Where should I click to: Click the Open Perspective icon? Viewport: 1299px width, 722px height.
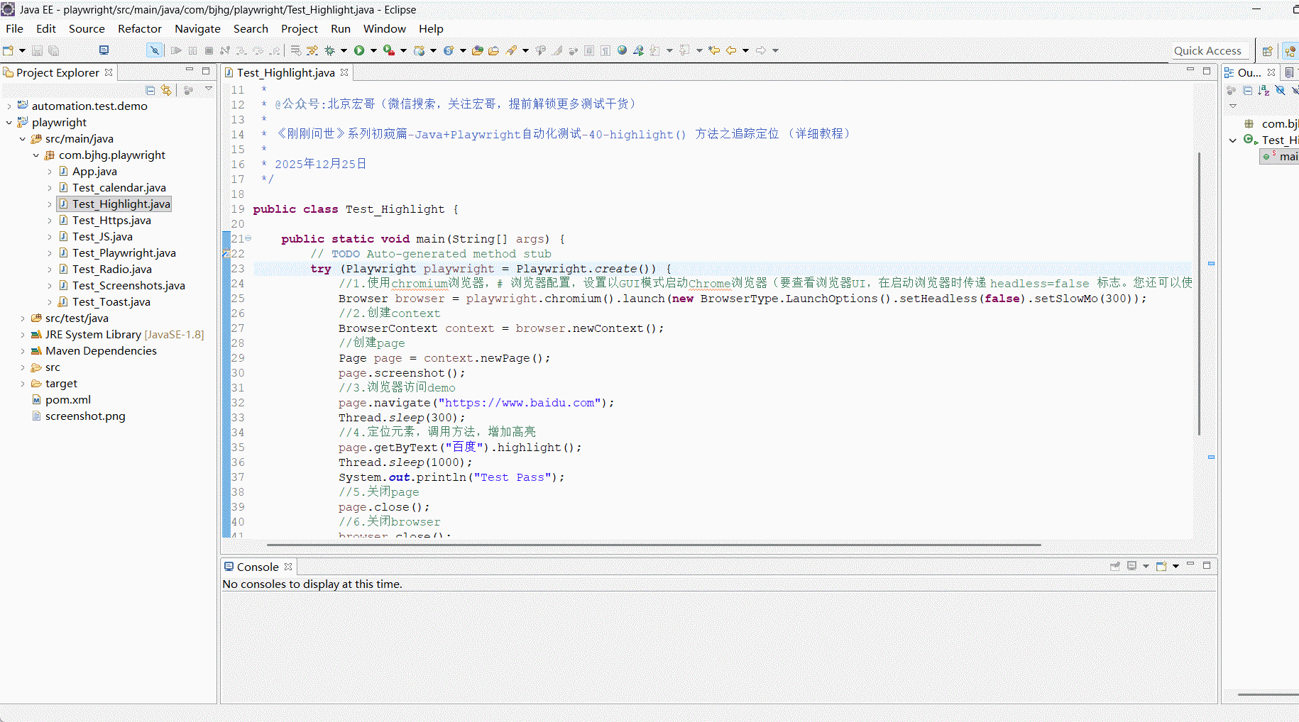click(1267, 50)
